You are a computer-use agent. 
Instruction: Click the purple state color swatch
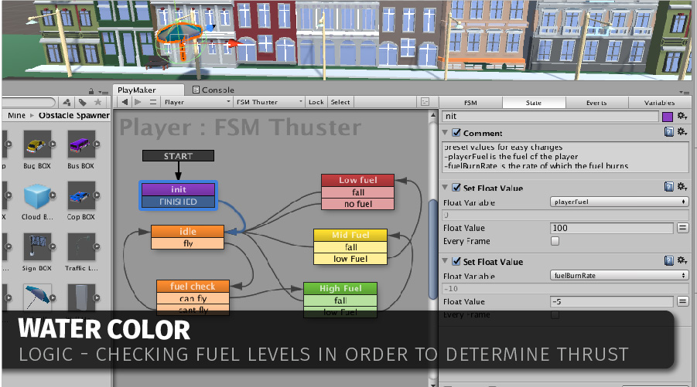click(668, 116)
